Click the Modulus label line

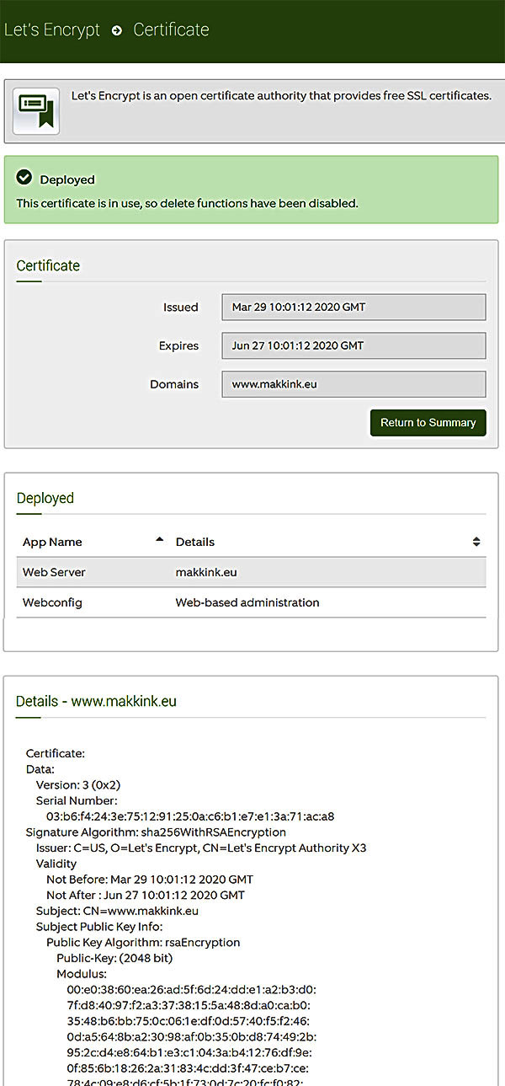point(82,974)
